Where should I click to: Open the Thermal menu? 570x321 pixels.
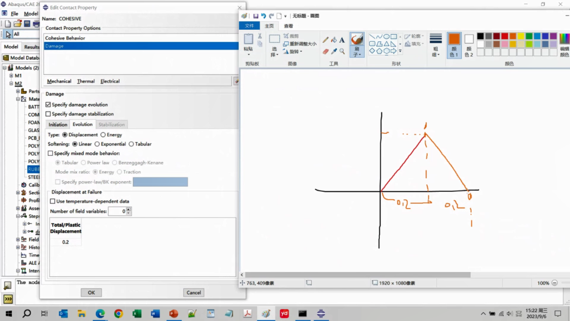point(85,81)
